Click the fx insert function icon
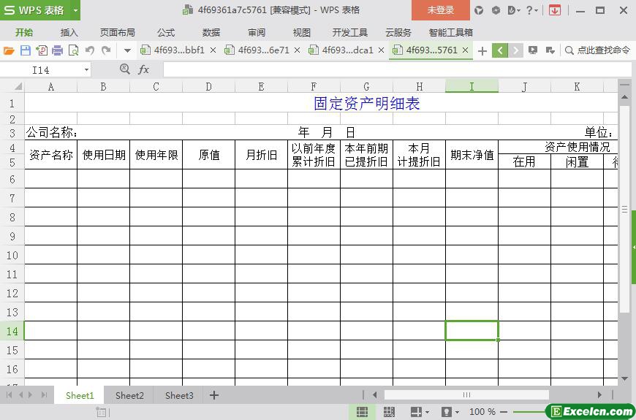Screen dimensions: 636x420 tap(143, 69)
